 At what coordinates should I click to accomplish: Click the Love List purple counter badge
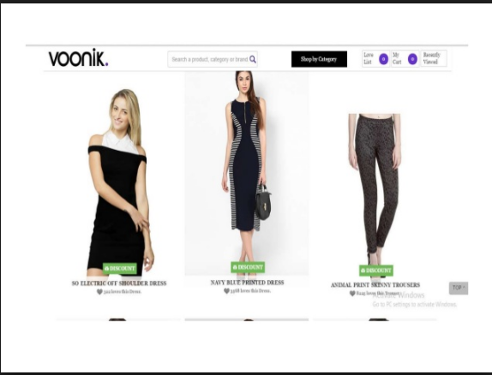click(x=383, y=59)
